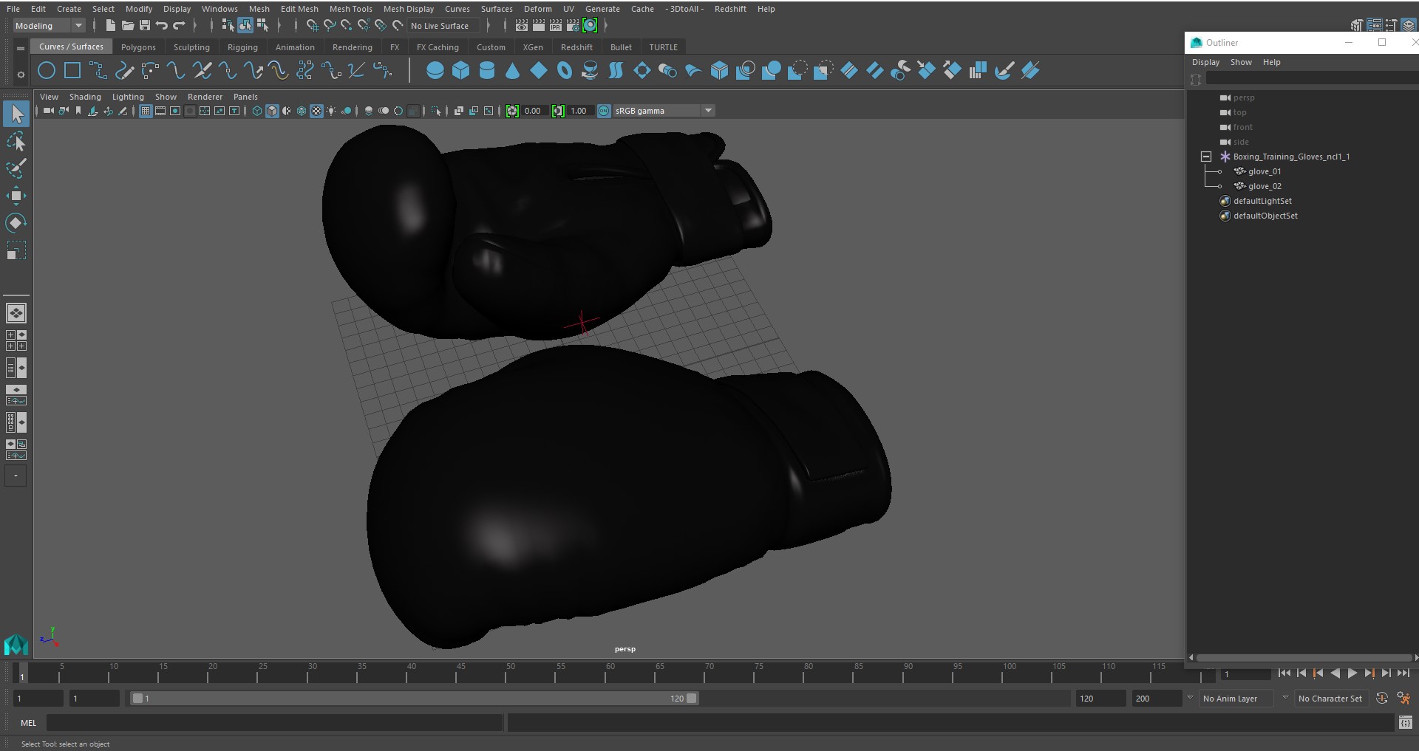The height and width of the screenshot is (751, 1419).
Task: Open the viewport Shading menu
Action: tap(85, 97)
